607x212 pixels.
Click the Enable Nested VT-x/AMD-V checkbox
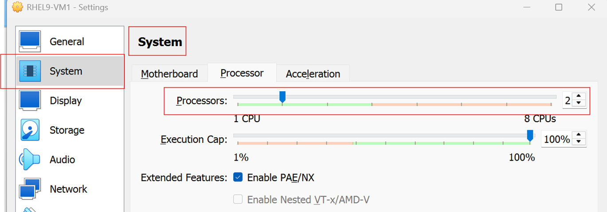(x=238, y=200)
